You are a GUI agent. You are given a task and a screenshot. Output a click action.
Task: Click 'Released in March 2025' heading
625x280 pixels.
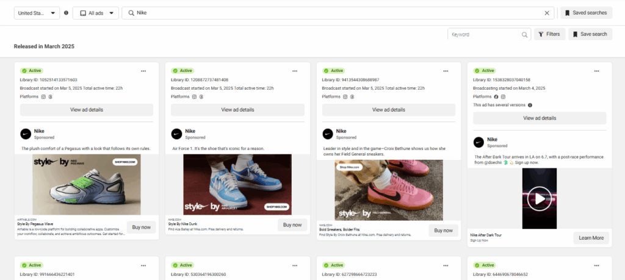click(44, 46)
